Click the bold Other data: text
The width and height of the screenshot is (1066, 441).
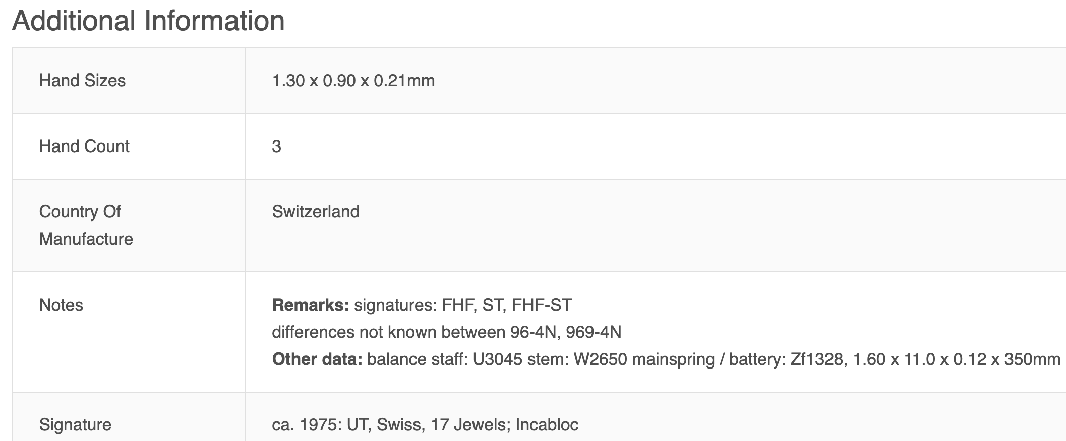pyautogui.click(x=317, y=359)
